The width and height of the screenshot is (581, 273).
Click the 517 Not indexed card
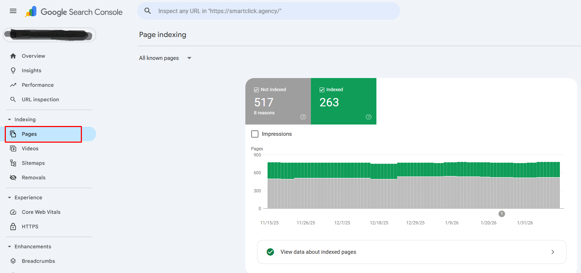click(x=278, y=101)
